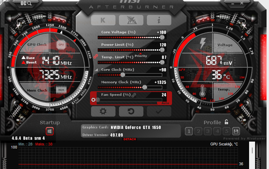Select profile slot 2
The height and width of the screenshot is (169, 269).
point(199,131)
